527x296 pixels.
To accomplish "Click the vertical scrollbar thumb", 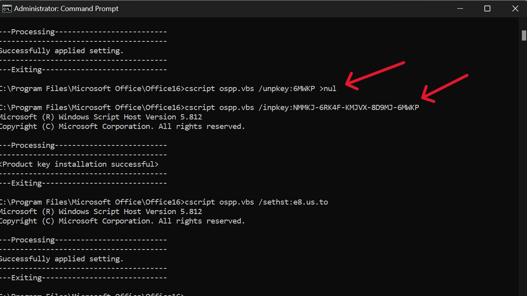I will [x=524, y=35].
